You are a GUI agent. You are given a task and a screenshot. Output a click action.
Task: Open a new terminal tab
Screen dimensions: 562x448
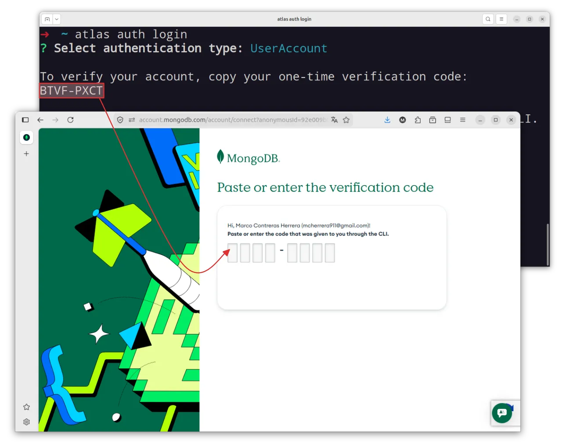pyautogui.click(x=47, y=19)
